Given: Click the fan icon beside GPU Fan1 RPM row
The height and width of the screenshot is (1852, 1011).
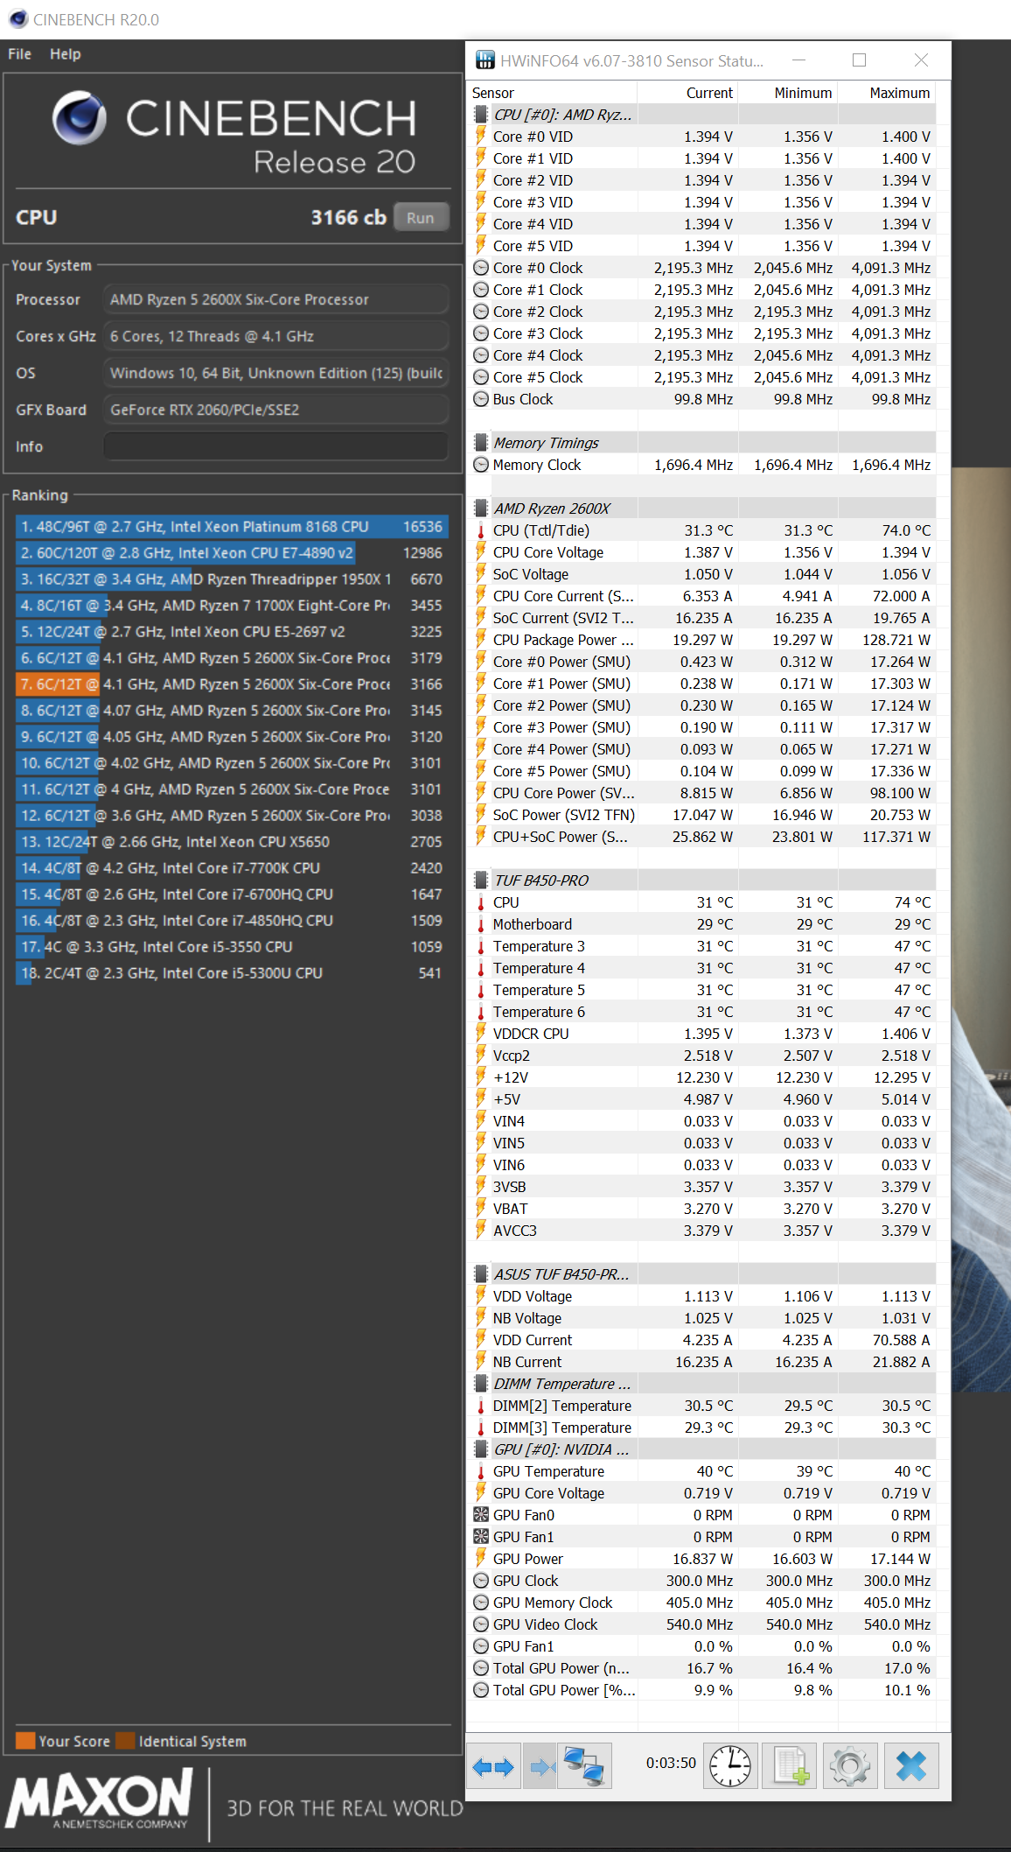Looking at the screenshot, I should (480, 1537).
